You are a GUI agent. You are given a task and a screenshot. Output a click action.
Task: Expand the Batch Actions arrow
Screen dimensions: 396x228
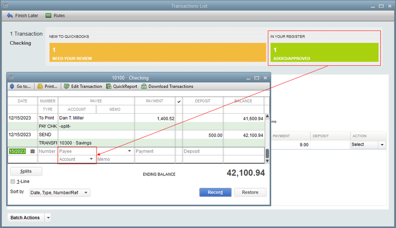pyautogui.click(x=48, y=217)
